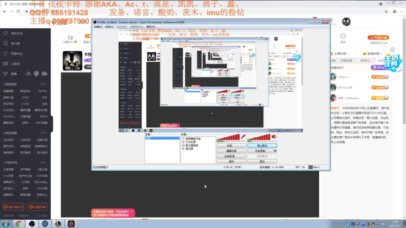Expand 主播投稿 arrow link
Image resolution: width=406 pixels, height=228 pixels.
click(341, 54)
